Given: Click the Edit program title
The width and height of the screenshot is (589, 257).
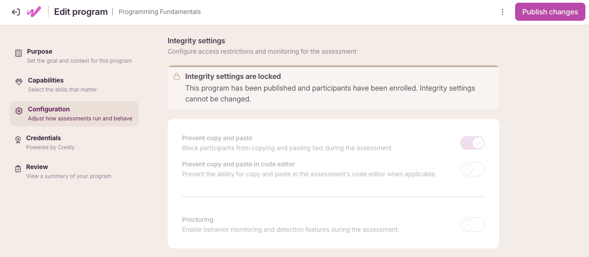Looking at the screenshot, I should pyautogui.click(x=81, y=12).
